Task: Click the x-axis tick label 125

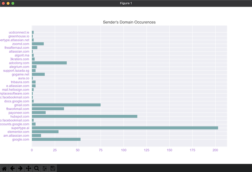Action: point(147,150)
